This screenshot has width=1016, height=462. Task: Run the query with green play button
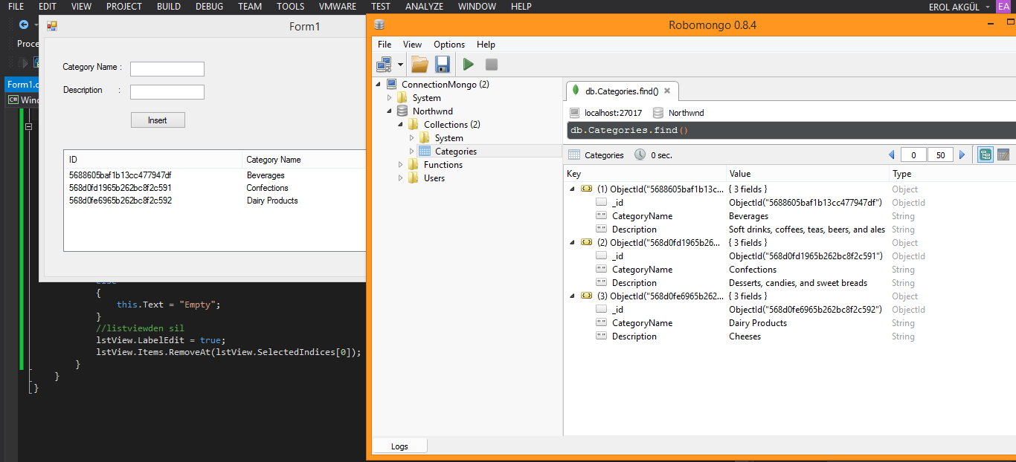(x=469, y=64)
